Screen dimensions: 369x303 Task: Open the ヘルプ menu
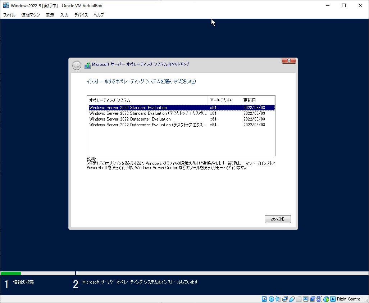[x=99, y=15]
